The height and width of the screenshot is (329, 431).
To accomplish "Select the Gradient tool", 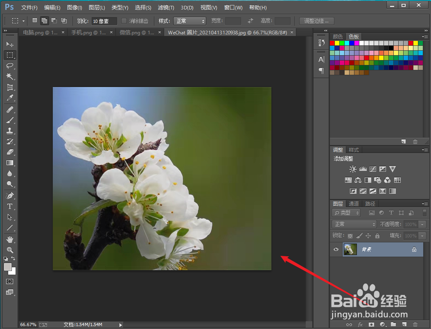I will [x=10, y=163].
